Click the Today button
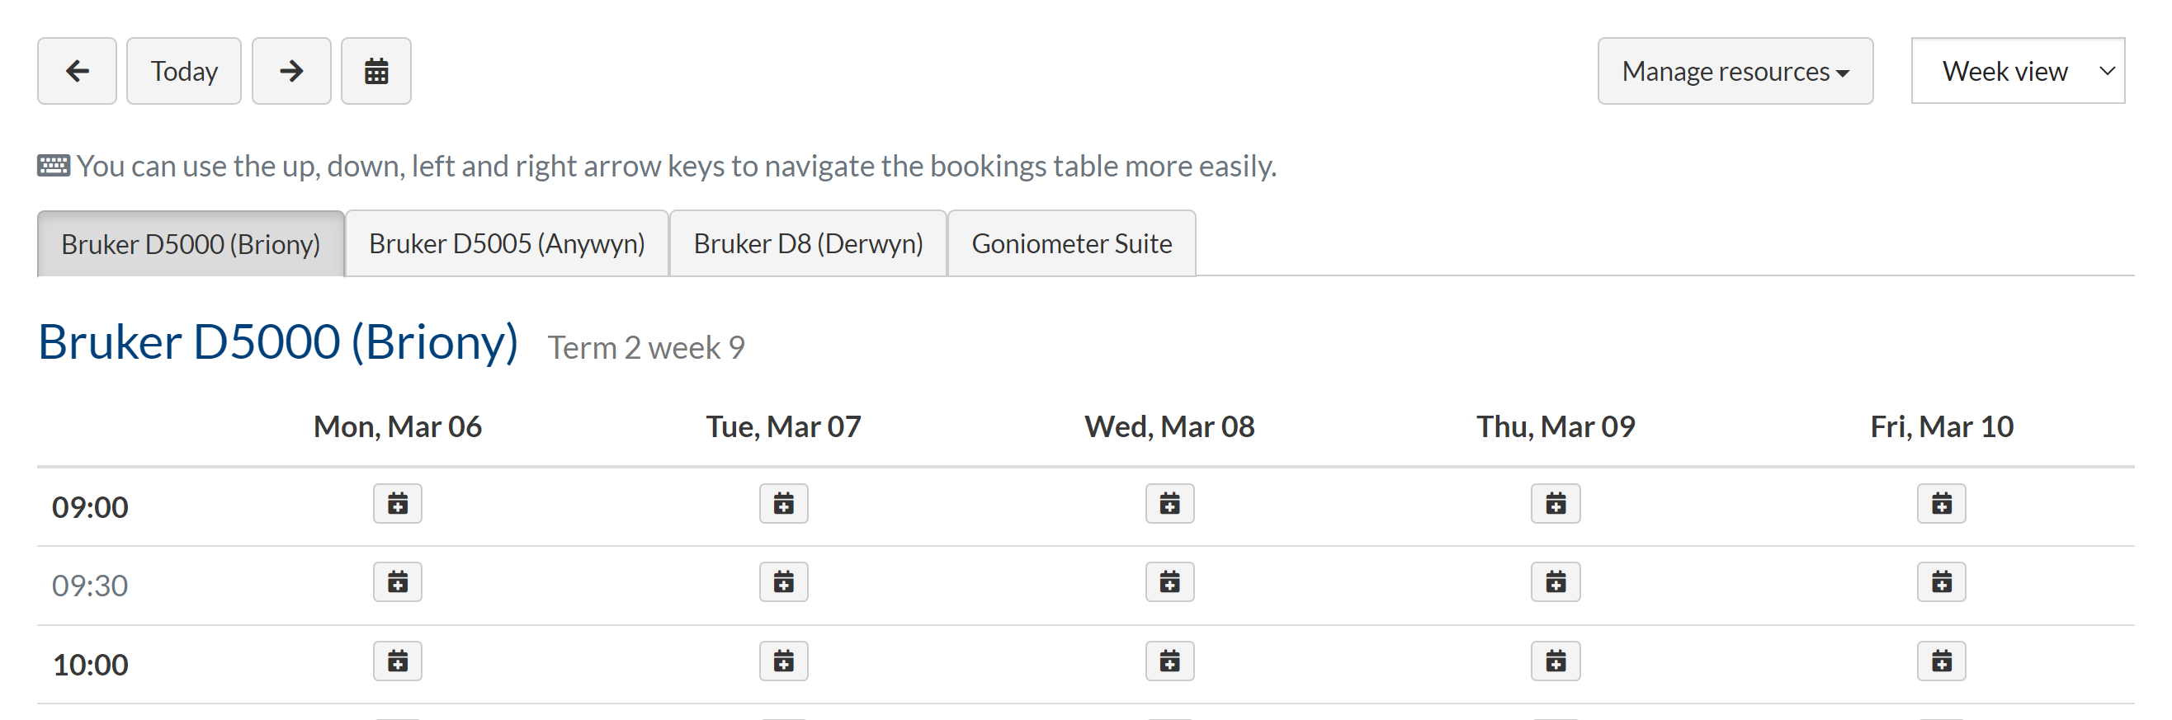Viewport: 2172px width, 720px height. click(184, 71)
